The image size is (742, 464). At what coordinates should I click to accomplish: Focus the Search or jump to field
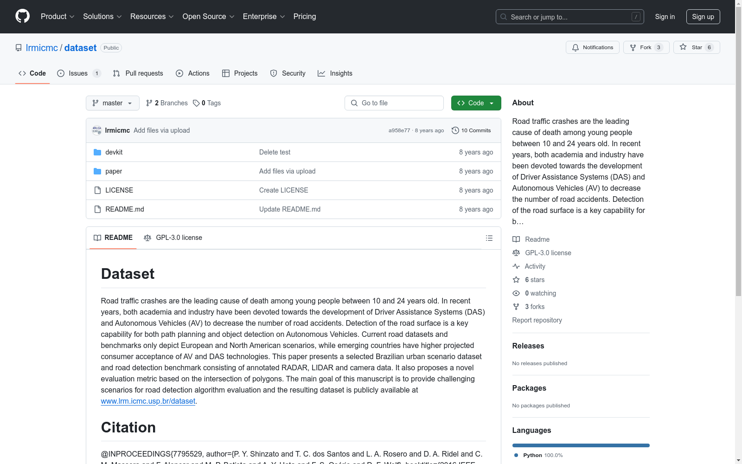pyautogui.click(x=569, y=17)
